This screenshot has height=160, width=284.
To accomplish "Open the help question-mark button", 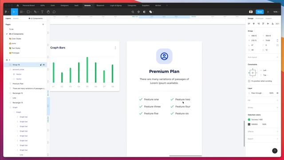I will click(x=275, y=151).
